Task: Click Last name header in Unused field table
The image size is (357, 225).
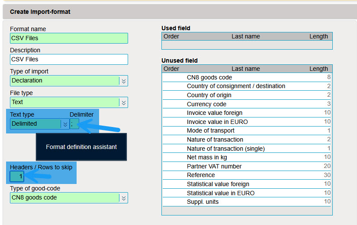Action: point(246,69)
